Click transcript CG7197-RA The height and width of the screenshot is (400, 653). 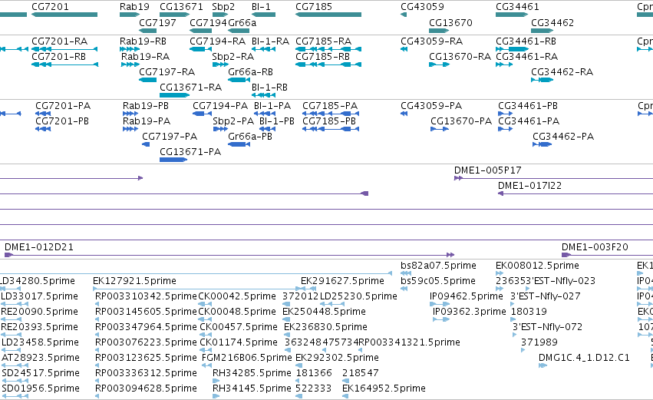148,80
